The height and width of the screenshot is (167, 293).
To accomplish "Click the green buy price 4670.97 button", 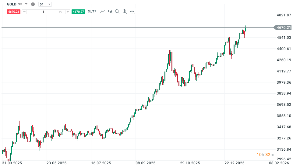I will click(78, 12).
